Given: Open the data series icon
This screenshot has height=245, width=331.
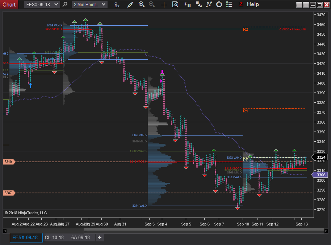Looking at the screenshot, I should (198, 4).
